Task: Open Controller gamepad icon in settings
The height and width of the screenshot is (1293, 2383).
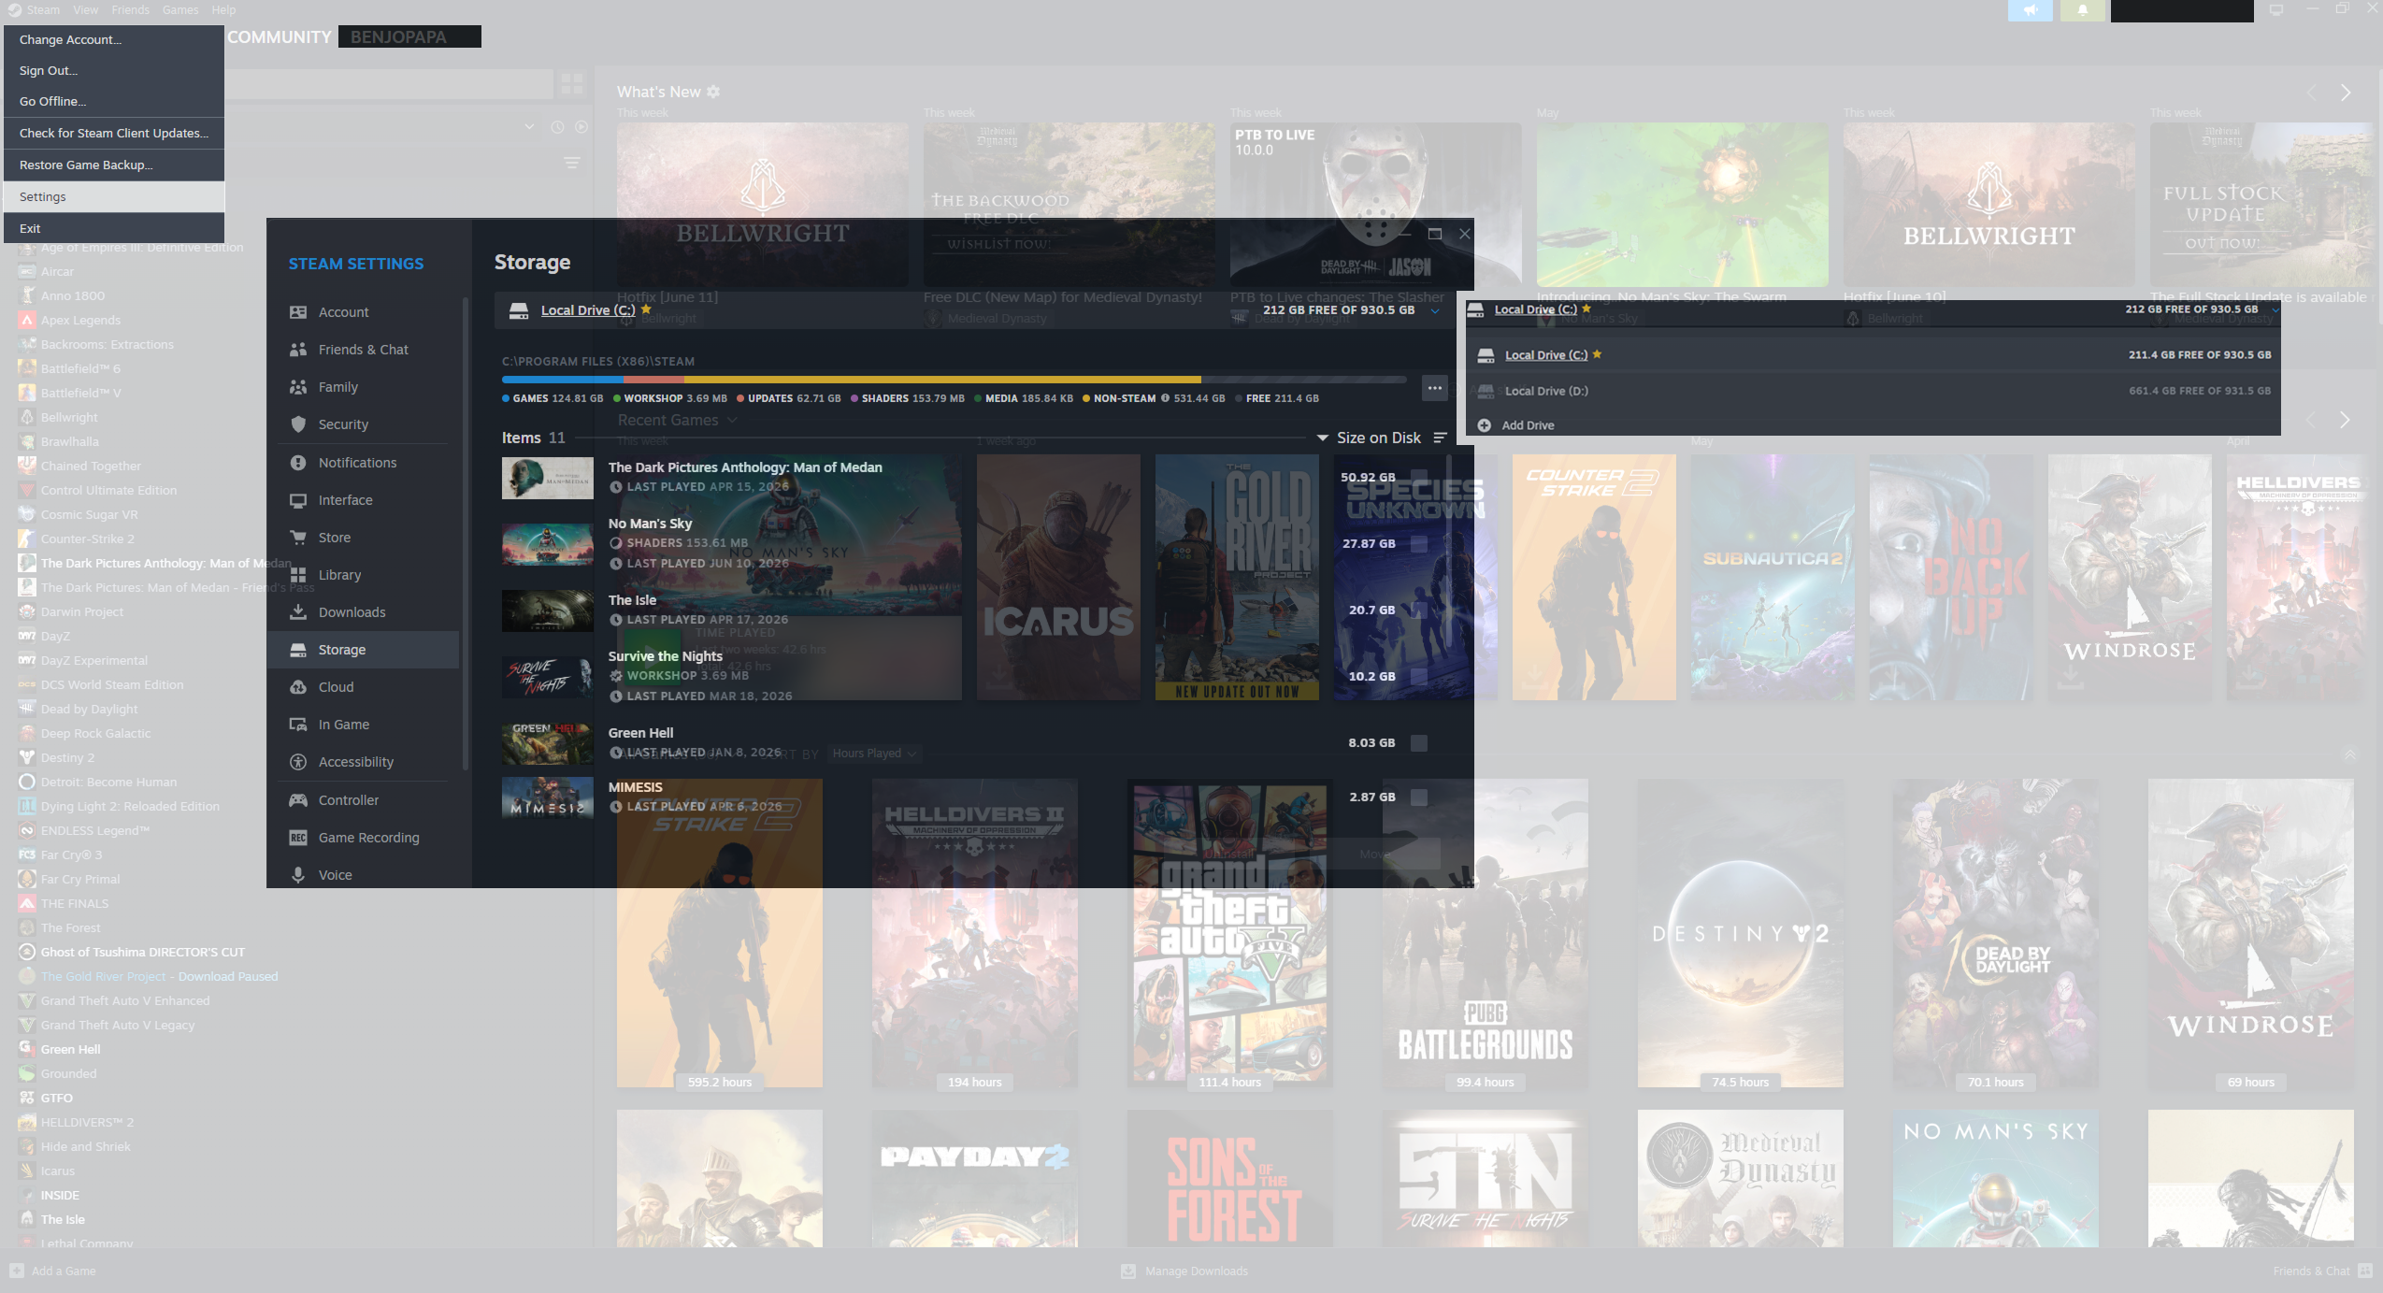Action: [x=298, y=800]
